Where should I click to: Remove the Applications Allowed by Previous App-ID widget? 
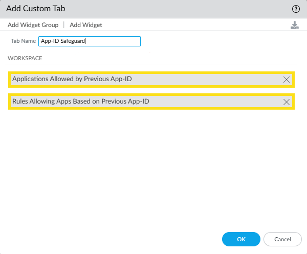point(287,80)
